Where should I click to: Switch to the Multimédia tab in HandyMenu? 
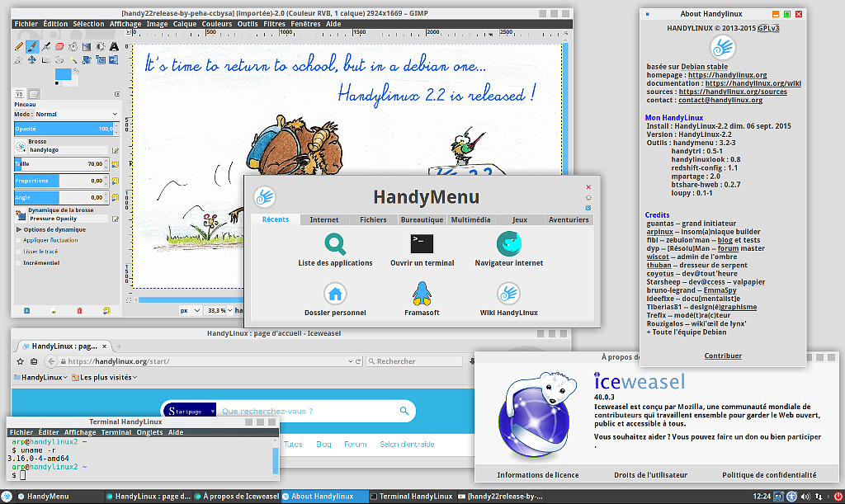coord(471,220)
